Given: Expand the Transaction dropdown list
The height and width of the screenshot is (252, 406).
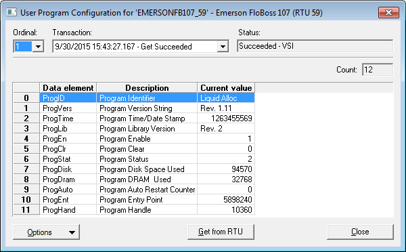Looking at the screenshot, I should coord(223,47).
